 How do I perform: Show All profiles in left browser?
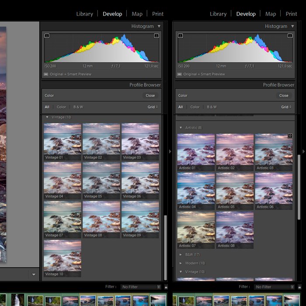coord(47,107)
